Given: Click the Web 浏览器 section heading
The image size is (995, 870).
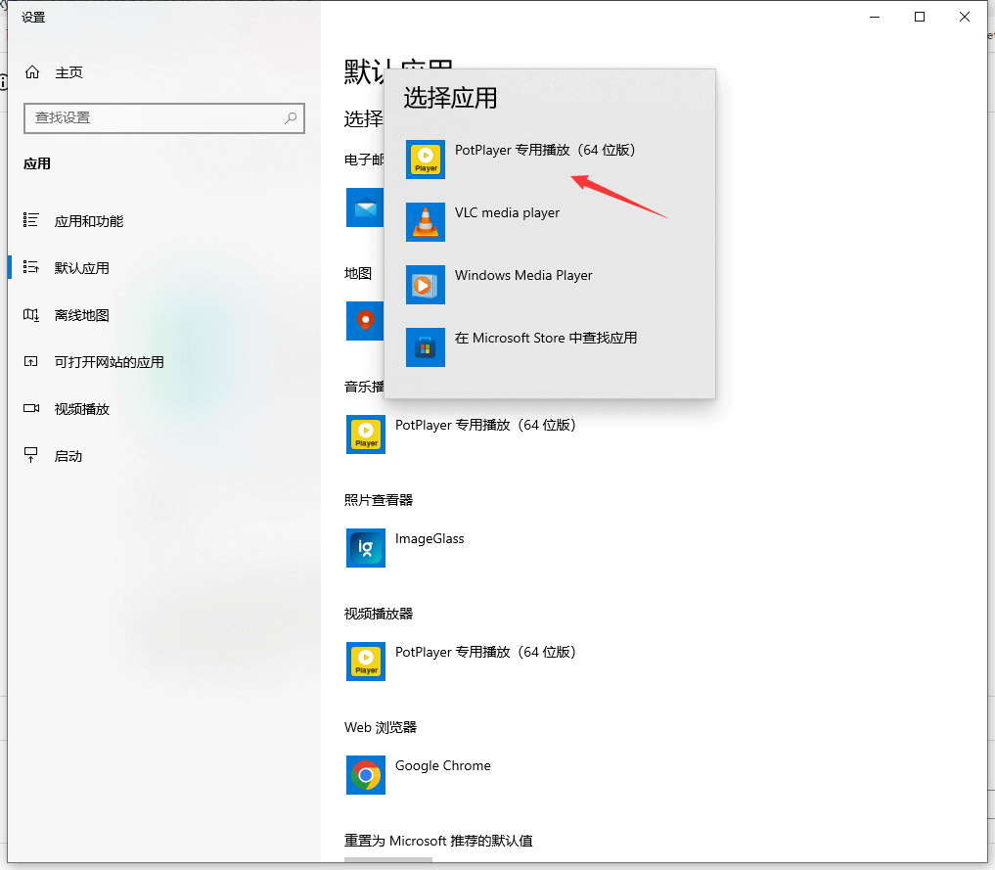Looking at the screenshot, I should click(381, 727).
